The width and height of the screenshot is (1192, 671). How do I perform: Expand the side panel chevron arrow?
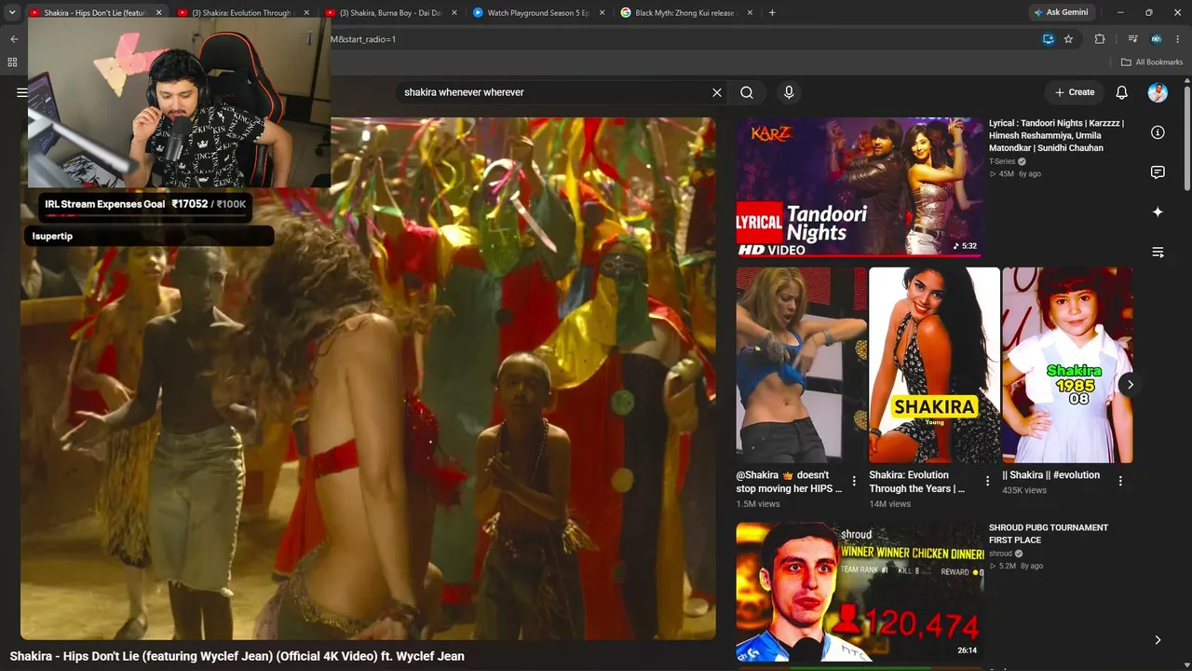(1158, 640)
